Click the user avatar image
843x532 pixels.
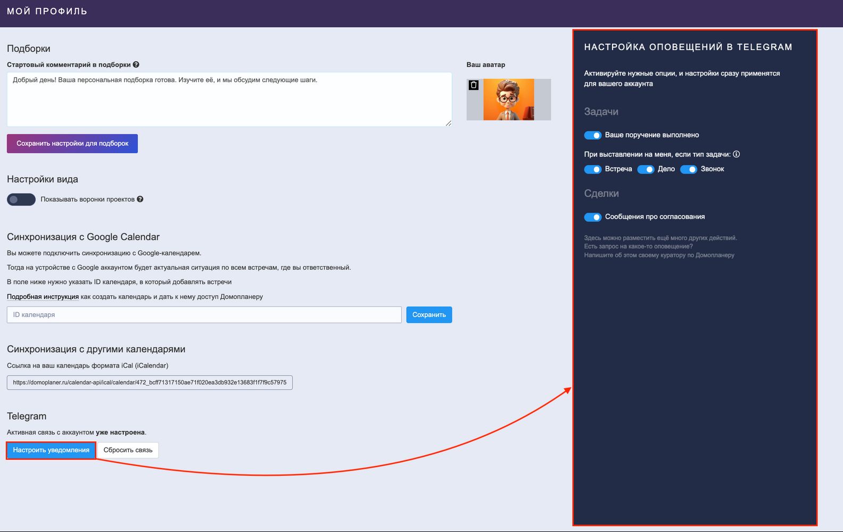[x=509, y=99]
